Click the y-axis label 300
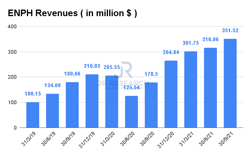251x155 pixels. pos(12,52)
